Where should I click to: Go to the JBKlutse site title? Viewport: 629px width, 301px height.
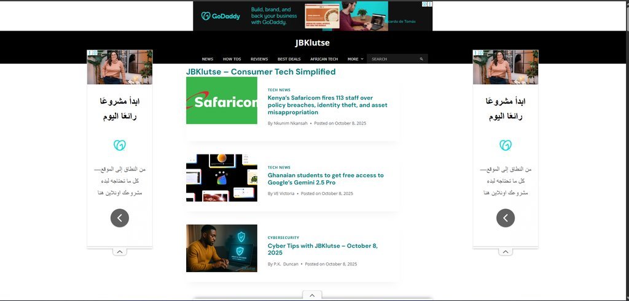[x=313, y=43]
